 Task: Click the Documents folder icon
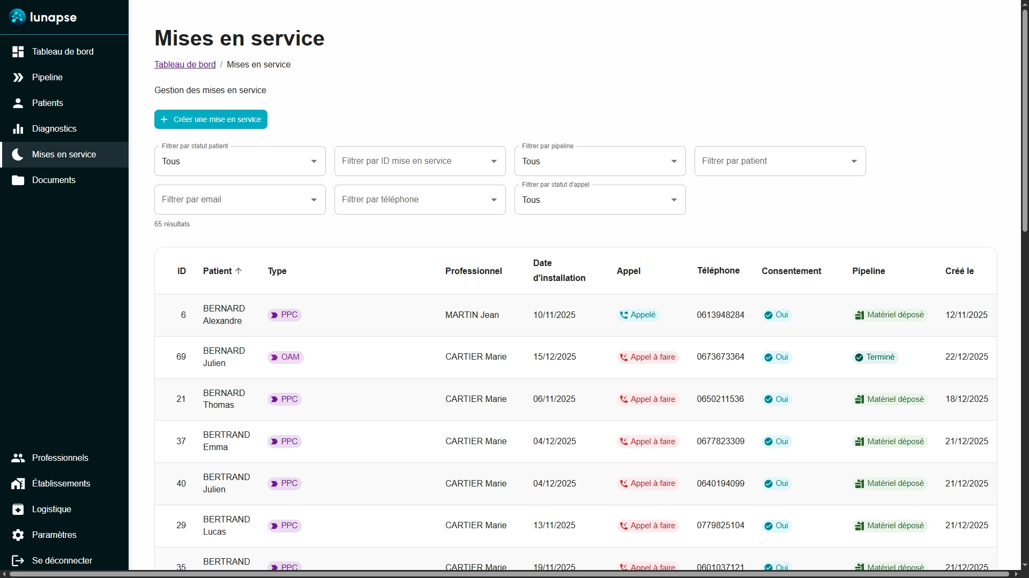click(18, 180)
